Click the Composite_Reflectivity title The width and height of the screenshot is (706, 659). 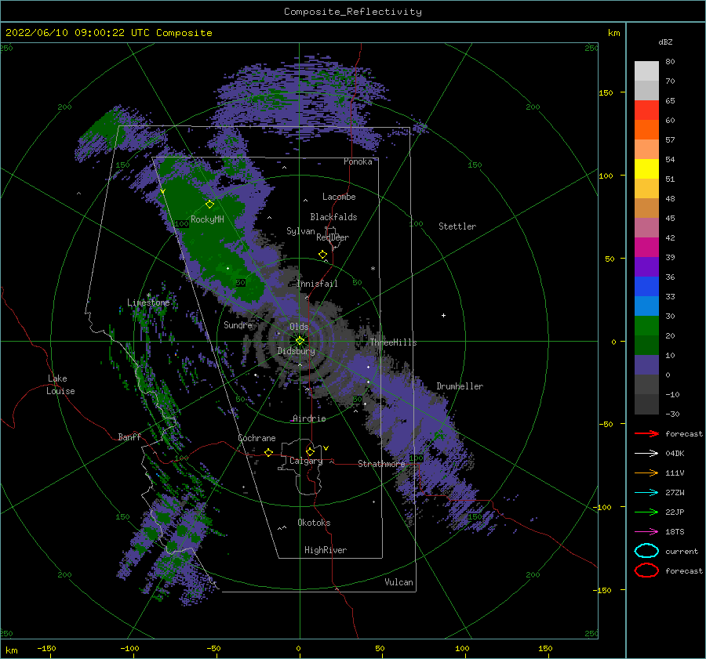pyautogui.click(x=353, y=12)
